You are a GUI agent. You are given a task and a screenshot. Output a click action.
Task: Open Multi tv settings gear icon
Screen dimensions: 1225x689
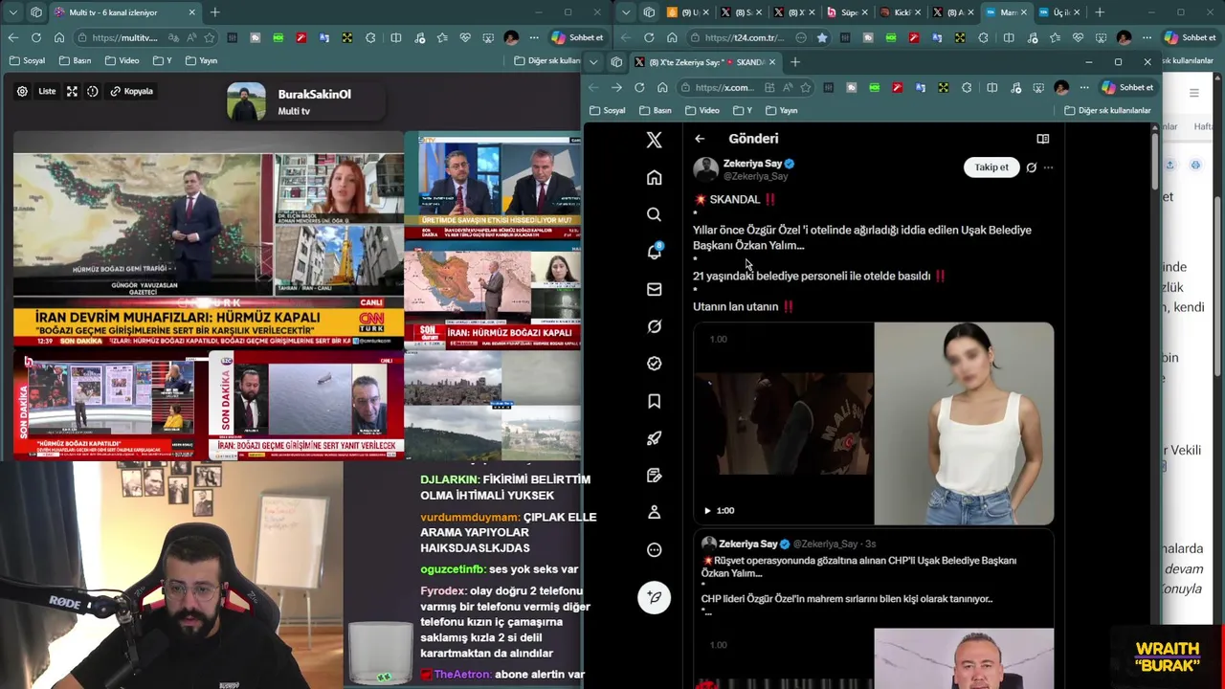pos(22,91)
